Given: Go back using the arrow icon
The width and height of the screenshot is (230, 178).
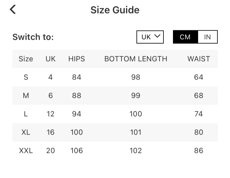Looking at the screenshot, I should click(13, 9).
